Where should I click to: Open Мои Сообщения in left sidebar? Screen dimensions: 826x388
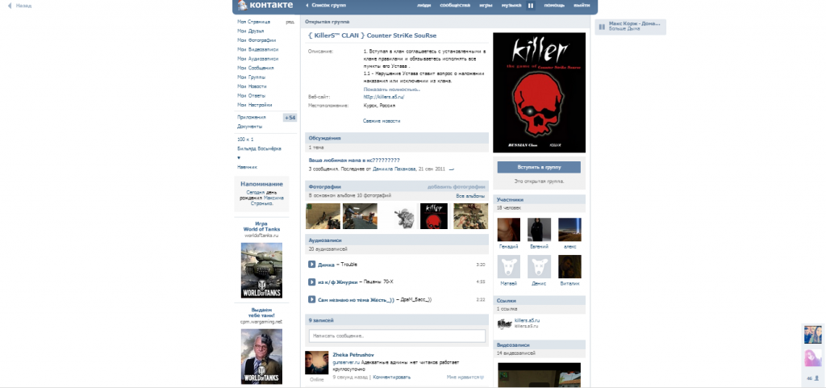click(256, 68)
